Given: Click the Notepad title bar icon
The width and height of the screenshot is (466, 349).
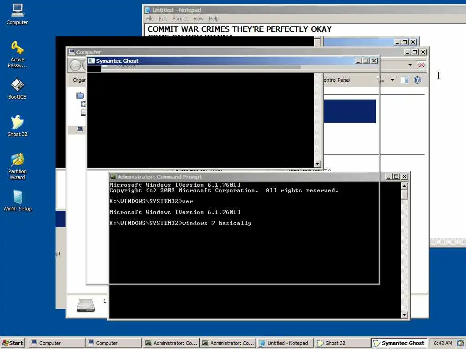Looking at the screenshot, I should click(148, 10).
